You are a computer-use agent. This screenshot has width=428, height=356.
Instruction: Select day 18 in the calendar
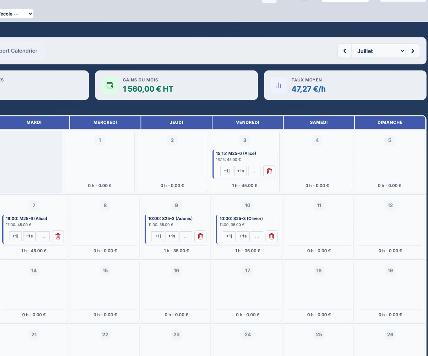pyautogui.click(x=319, y=271)
